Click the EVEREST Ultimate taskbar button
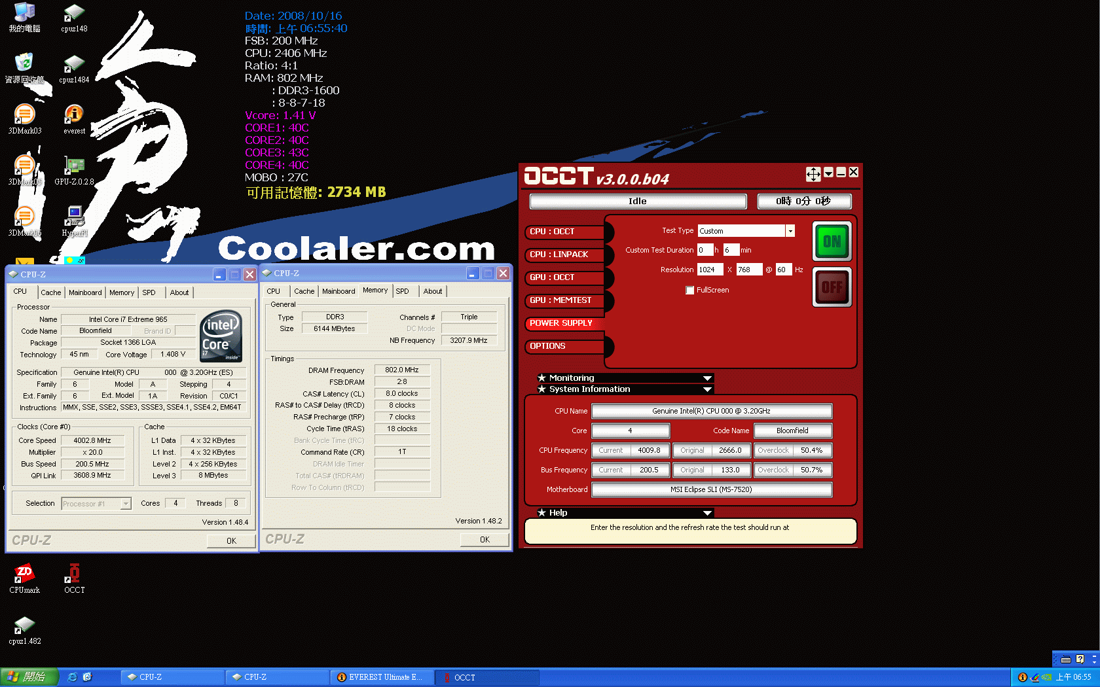The width and height of the screenshot is (1100, 687). (x=383, y=677)
